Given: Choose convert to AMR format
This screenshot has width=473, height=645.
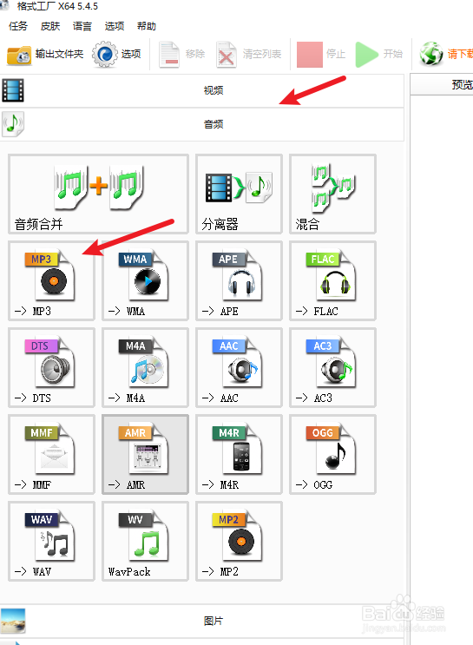Looking at the screenshot, I should [145, 455].
